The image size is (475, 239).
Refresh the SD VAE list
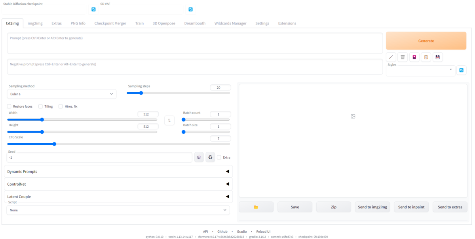(190, 9)
